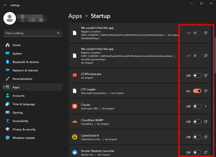Click the Bluetooth icon in sidebar
Image resolution: width=216 pixels, height=157 pixels.
point(8,62)
